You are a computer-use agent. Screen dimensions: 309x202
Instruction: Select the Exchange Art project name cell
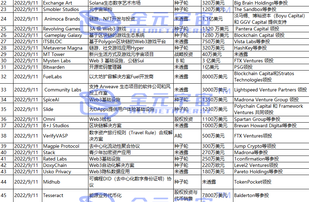pos(65,3)
